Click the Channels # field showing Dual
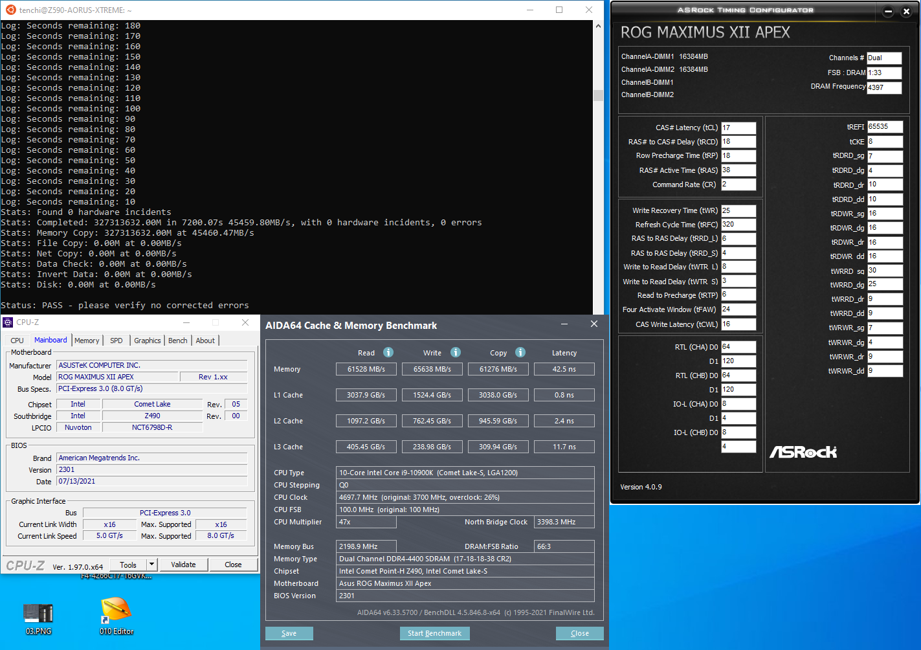 pos(884,58)
